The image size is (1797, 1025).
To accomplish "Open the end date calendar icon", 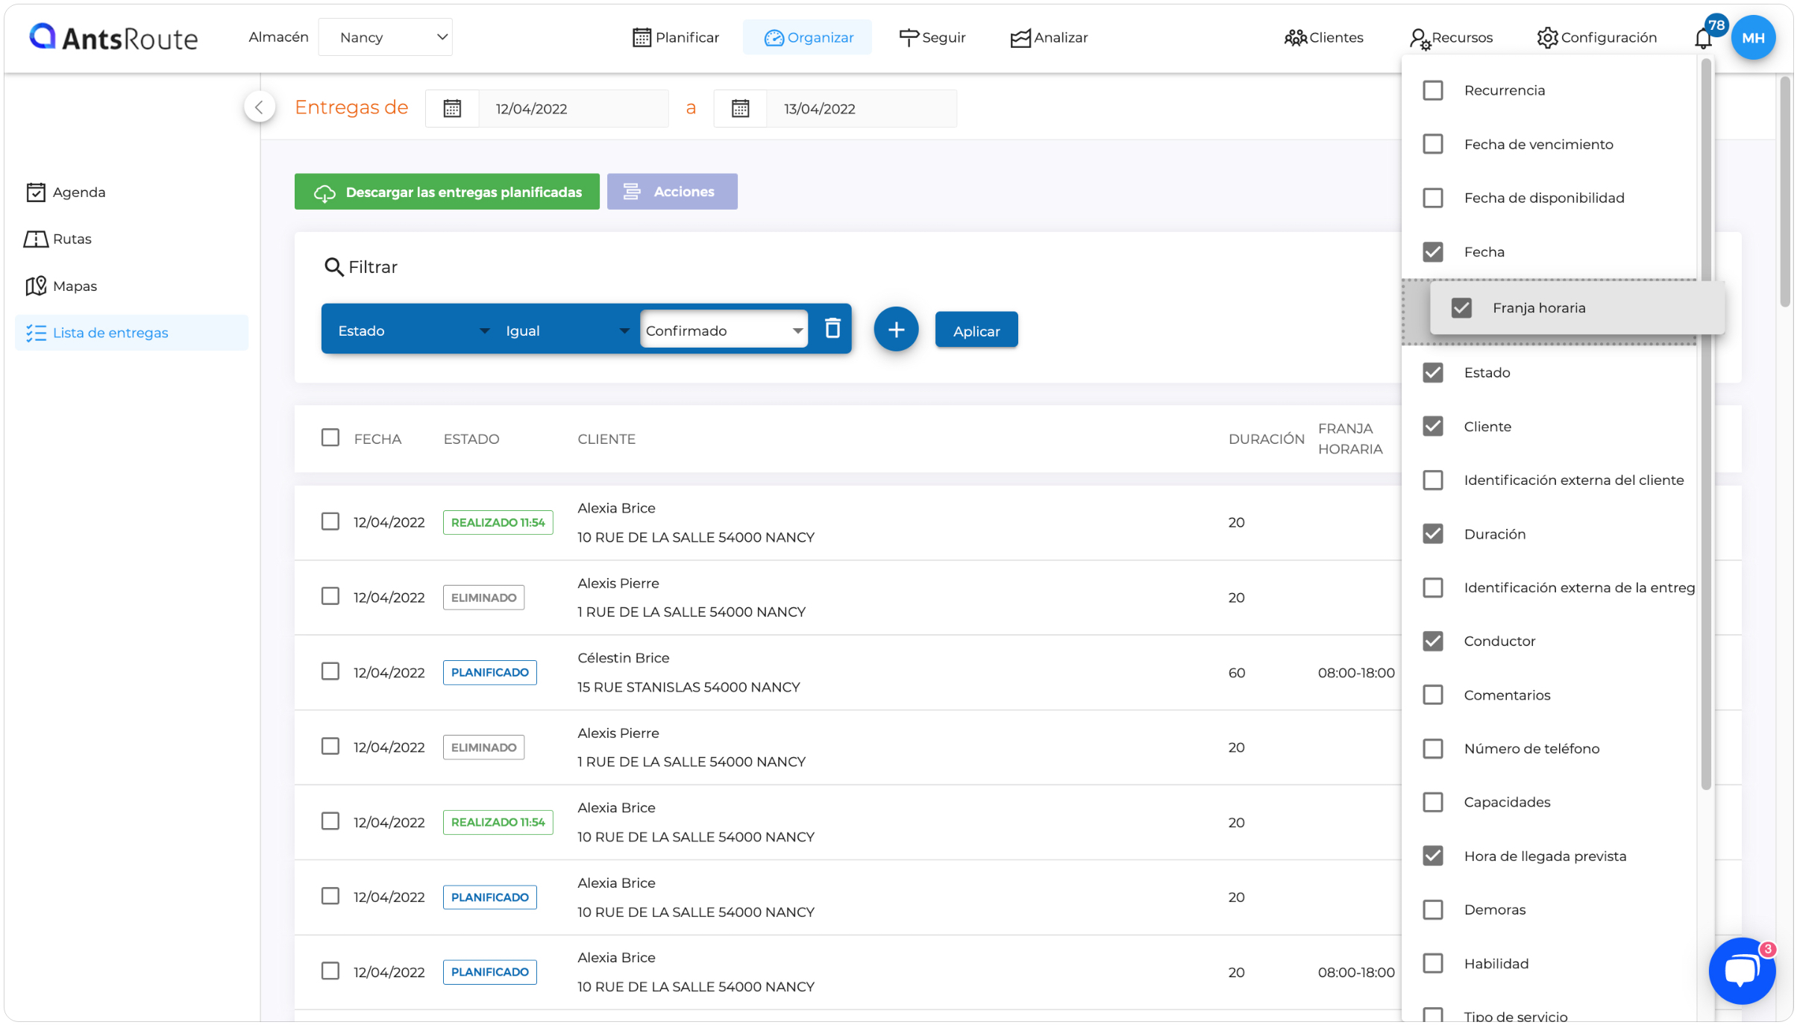I will point(740,109).
